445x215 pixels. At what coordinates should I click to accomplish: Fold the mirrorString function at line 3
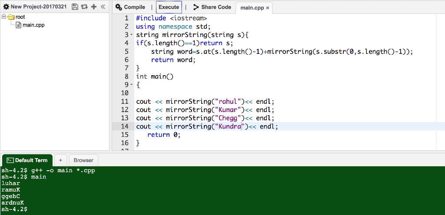click(x=131, y=35)
